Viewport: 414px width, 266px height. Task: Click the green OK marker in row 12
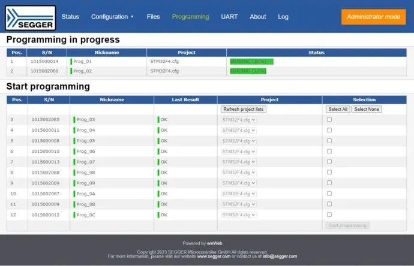click(158, 214)
